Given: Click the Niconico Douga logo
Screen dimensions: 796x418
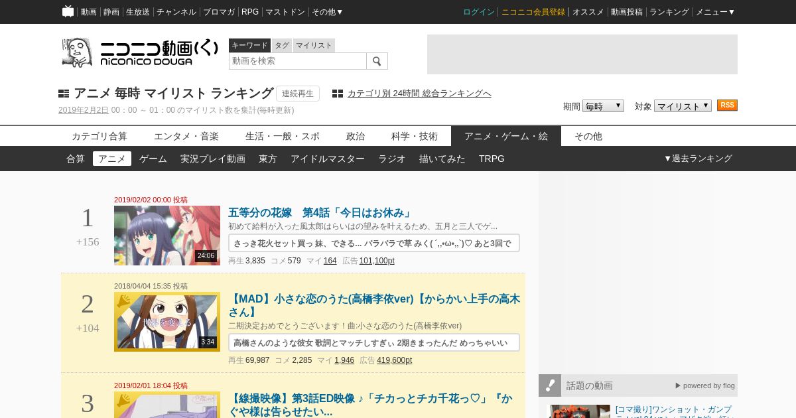Looking at the screenshot, I should 139,52.
